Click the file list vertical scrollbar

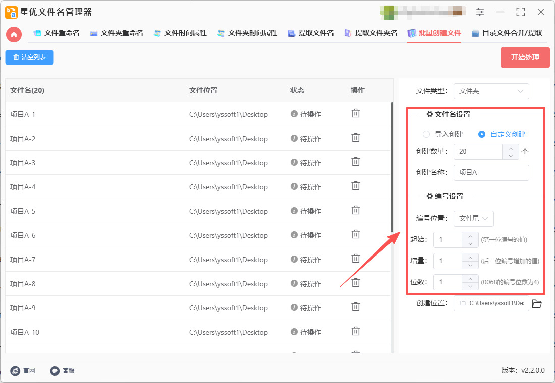point(392,167)
